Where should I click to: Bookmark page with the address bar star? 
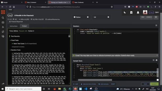[112, 7]
